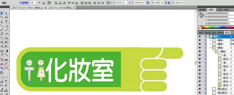Select the Rotate tool
This screenshot has height=95, width=234.
tap(2, 38)
